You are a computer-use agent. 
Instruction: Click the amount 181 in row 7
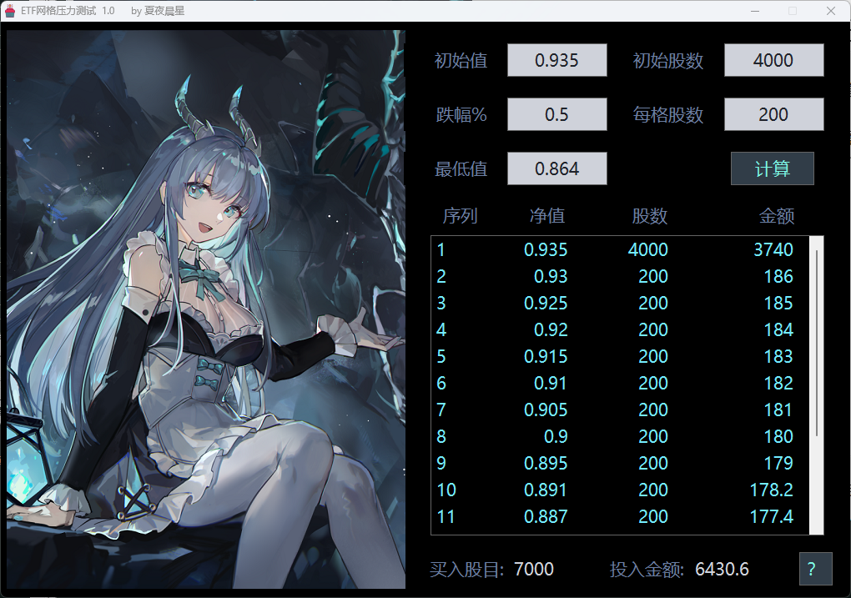778,410
